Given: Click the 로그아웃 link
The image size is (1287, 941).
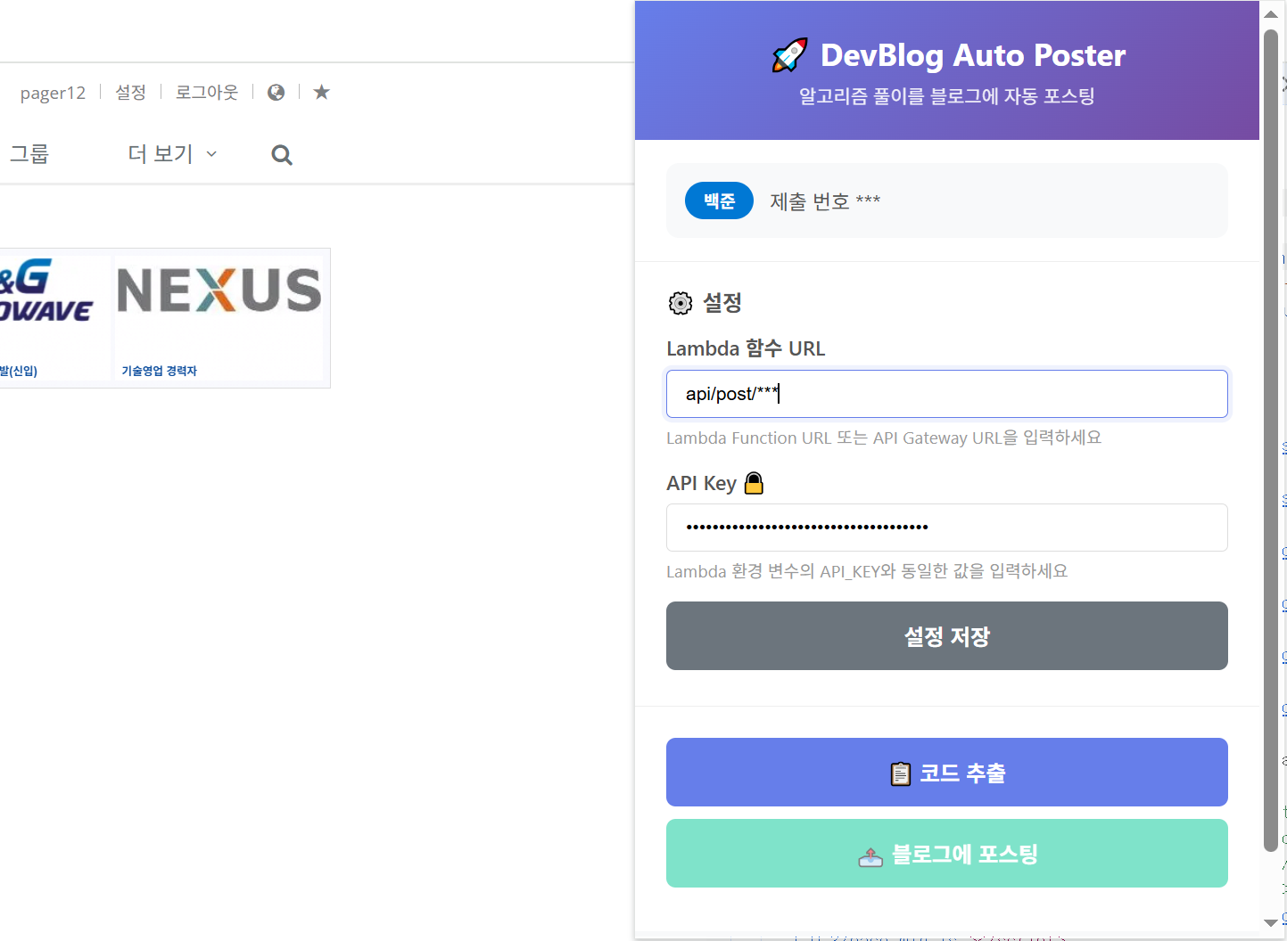Looking at the screenshot, I should (207, 93).
